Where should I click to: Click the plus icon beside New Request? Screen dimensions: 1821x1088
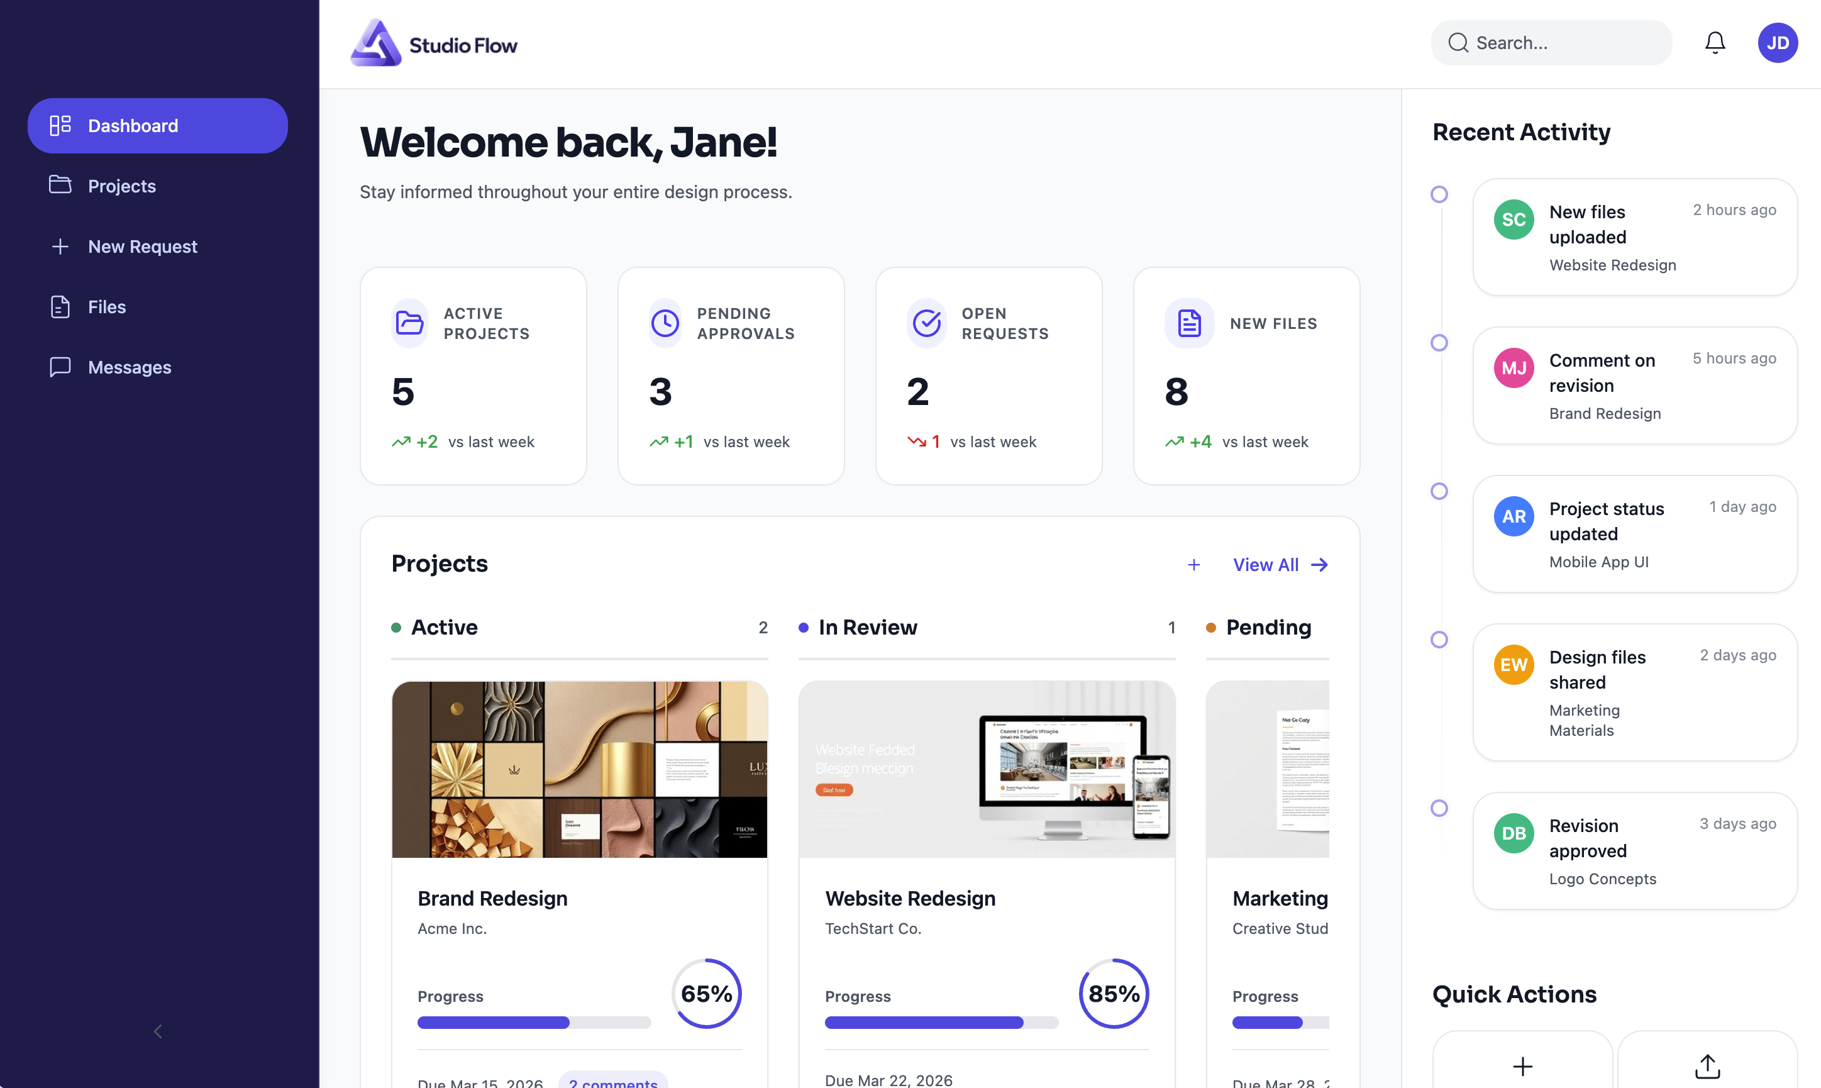(x=60, y=247)
